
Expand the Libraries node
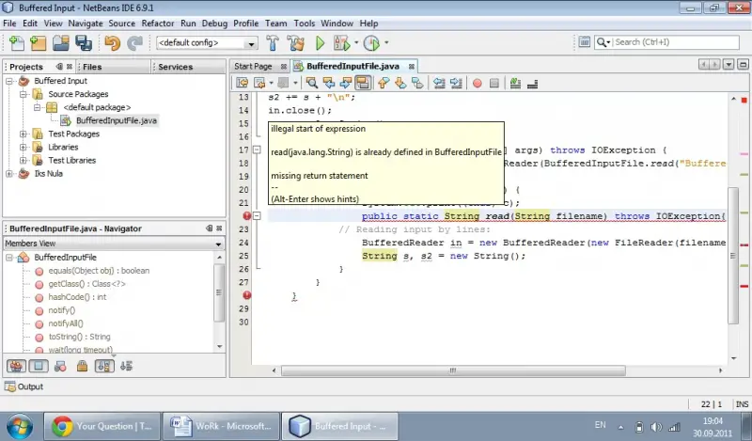pyautogui.click(x=23, y=148)
